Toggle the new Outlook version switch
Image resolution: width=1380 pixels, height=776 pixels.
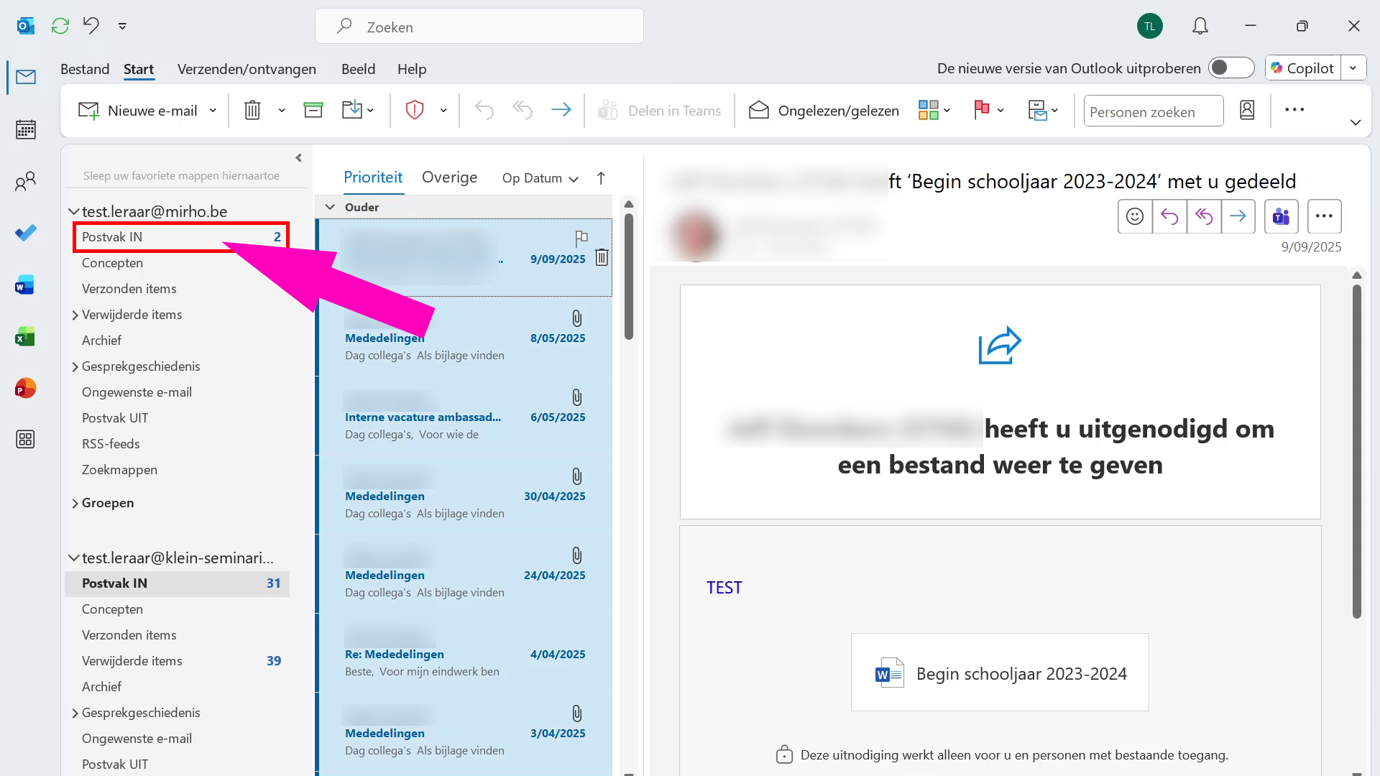click(1230, 68)
